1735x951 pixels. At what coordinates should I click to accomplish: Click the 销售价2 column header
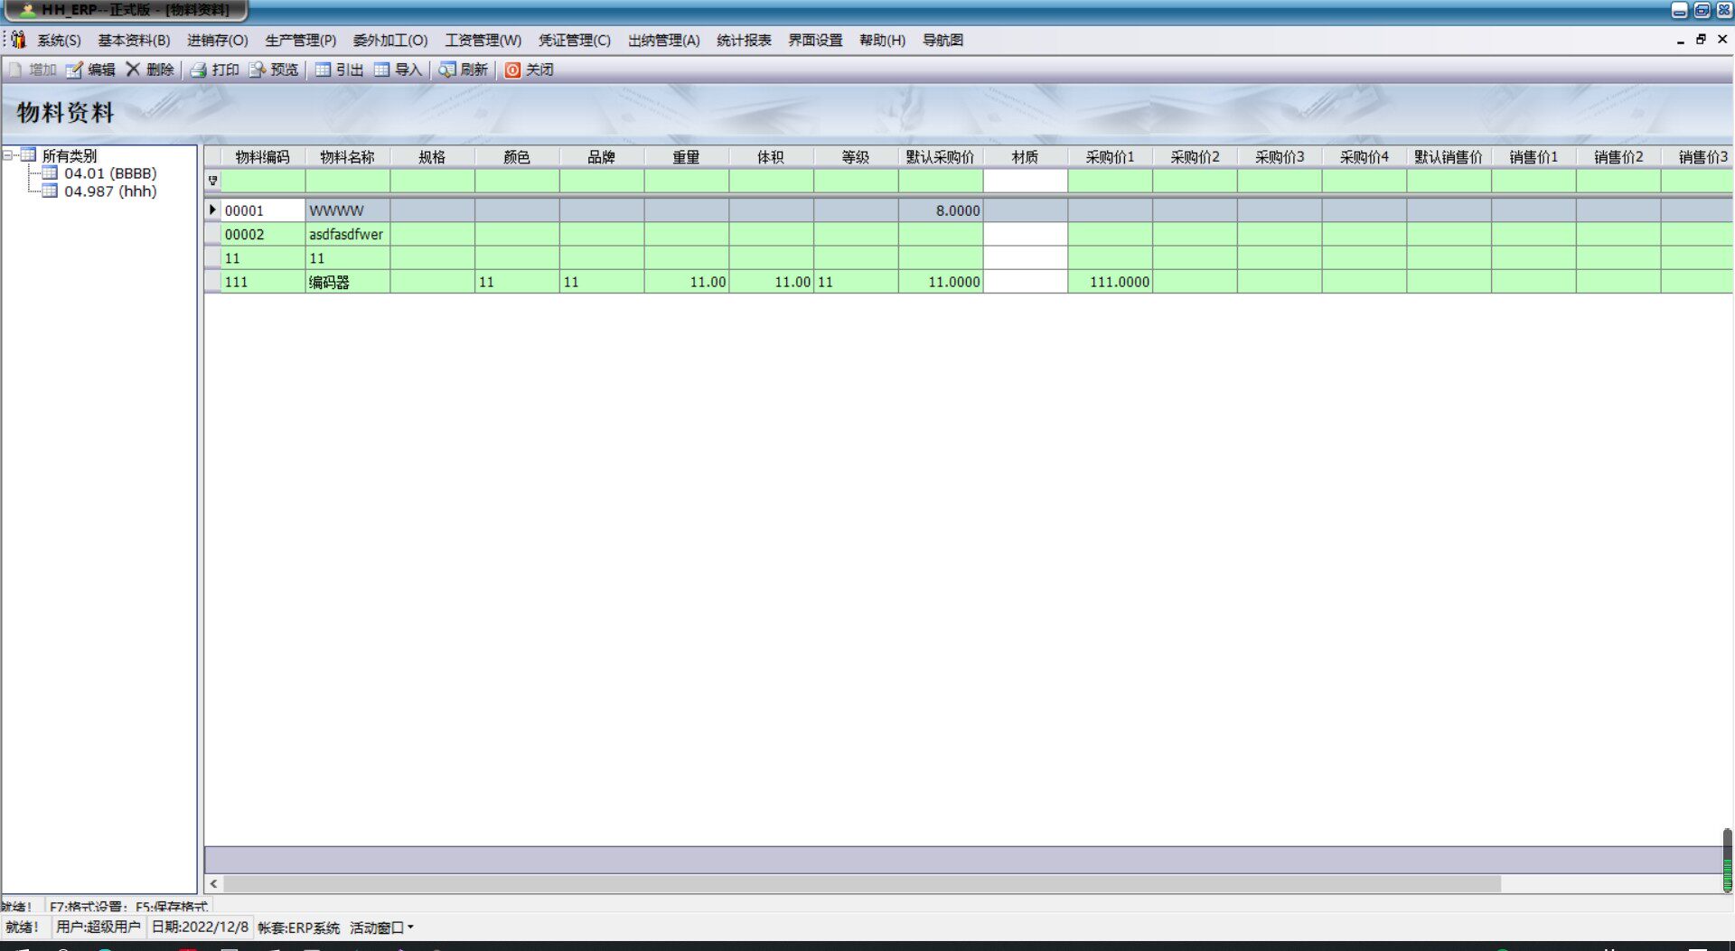pyautogui.click(x=1618, y=157)
